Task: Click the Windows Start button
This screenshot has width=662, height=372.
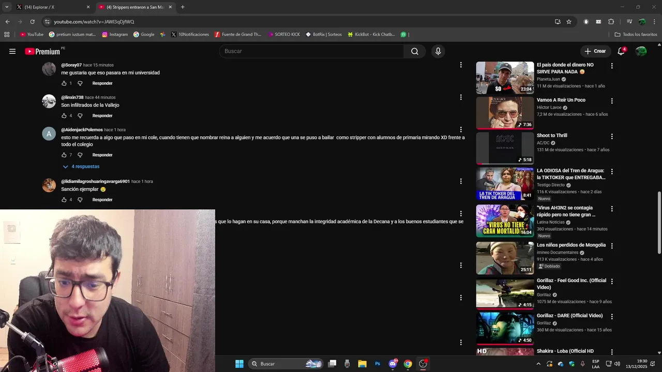Action: pos(239,364)
